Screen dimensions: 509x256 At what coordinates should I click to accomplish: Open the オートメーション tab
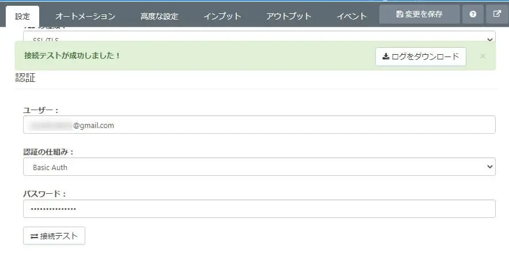(x=85, y=16)
